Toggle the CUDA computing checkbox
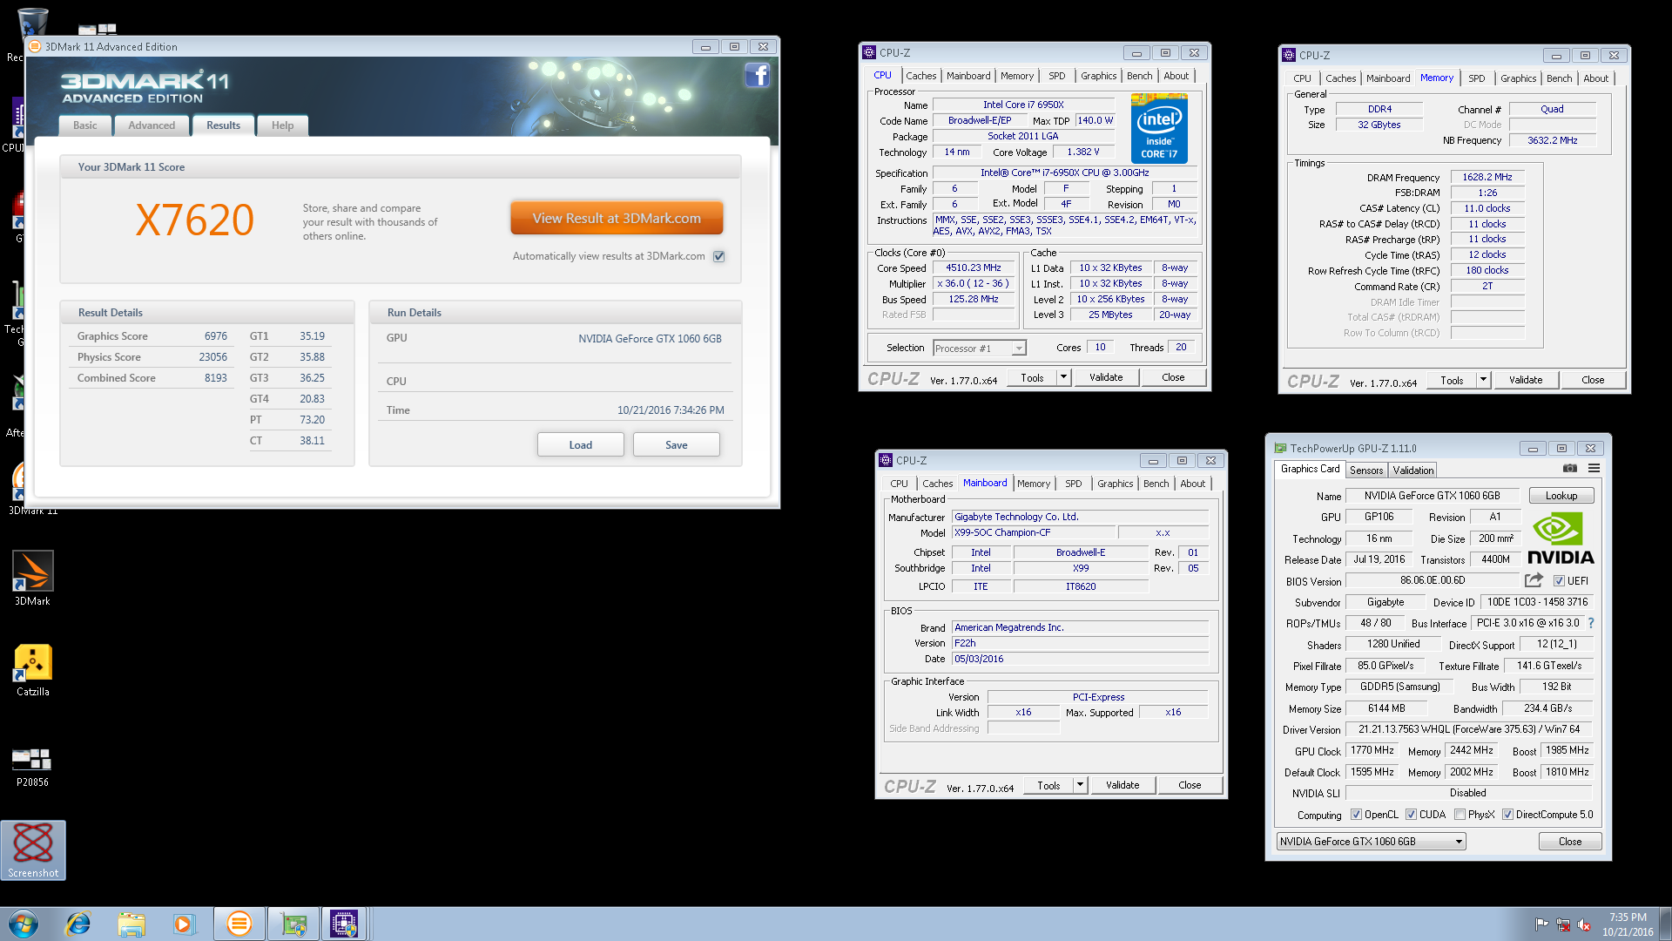The image size is (1672, 941). pyautogui.click(x=1411, y=815)
